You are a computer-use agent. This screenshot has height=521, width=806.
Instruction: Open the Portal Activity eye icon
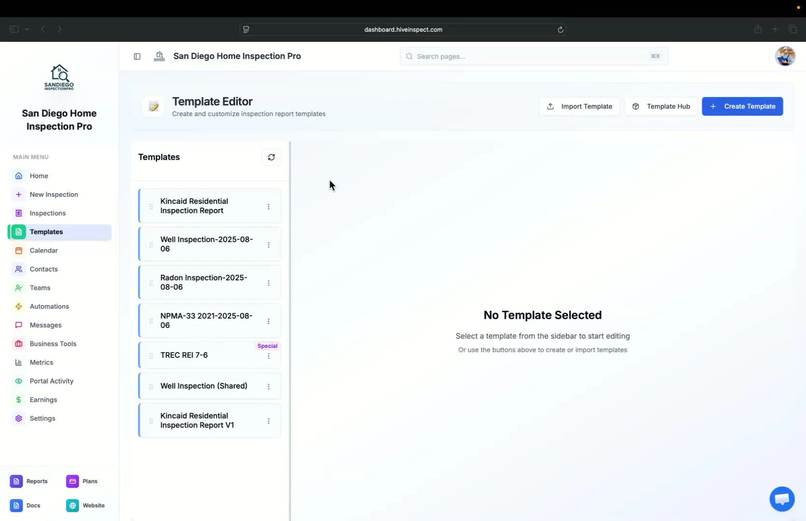18,381
